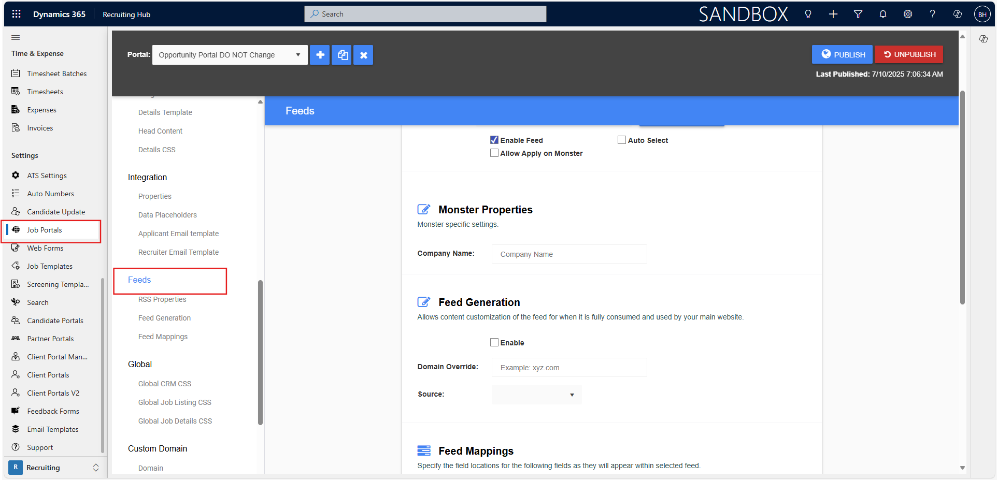The image size is (997, 480).
Task: Click the Feed Generation edit icon
Action: [423, 302]
